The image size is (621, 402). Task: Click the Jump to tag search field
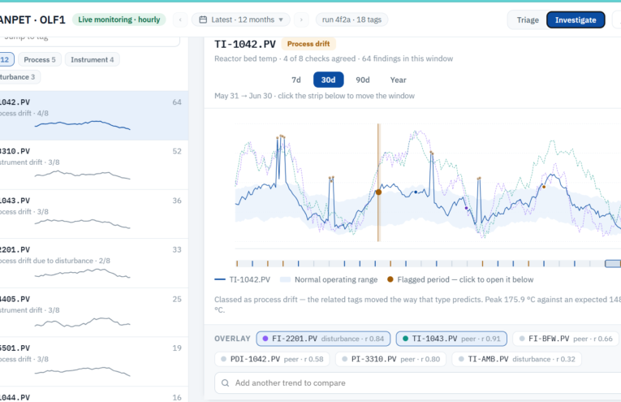coord(90,41)
